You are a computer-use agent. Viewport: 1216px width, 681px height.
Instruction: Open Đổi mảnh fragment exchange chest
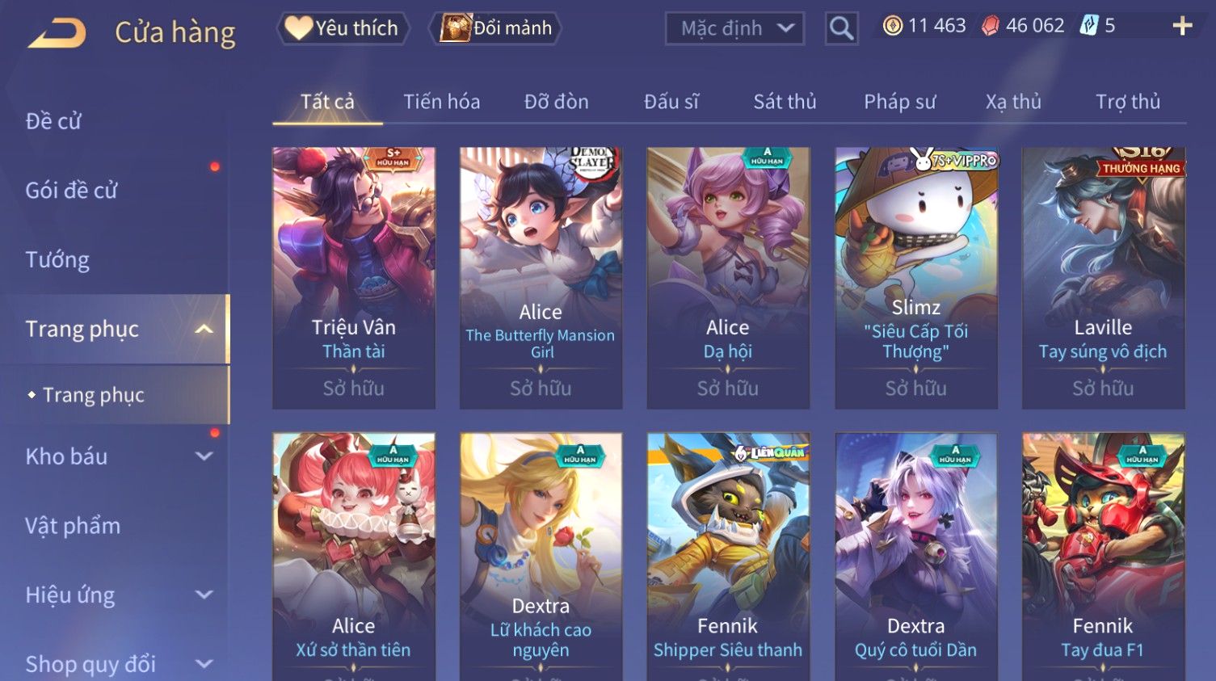(495, 28)
